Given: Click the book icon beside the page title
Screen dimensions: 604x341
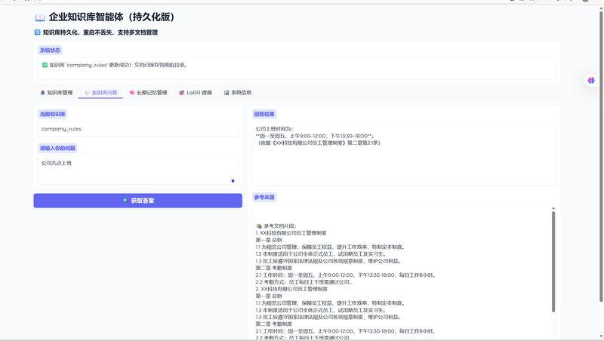Looking at the screenshot, I should click(x=40, y=17).
